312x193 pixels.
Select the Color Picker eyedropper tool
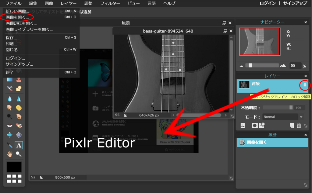tap(9, 145)
